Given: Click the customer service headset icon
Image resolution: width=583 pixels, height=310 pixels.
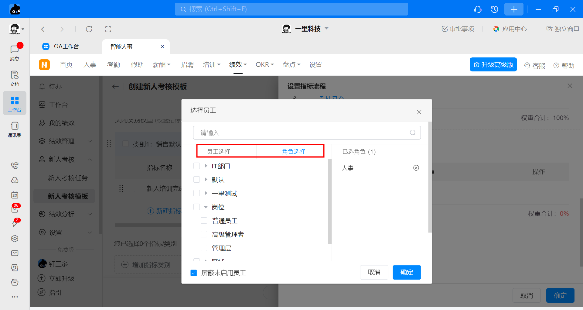Looking at the screenshot, I should tap(478, 9).
